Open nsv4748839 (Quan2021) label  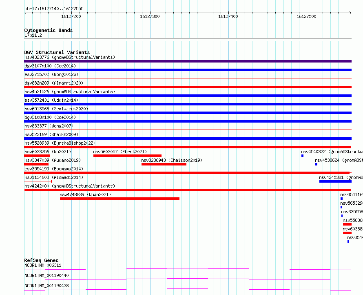(x=85, y=194)
